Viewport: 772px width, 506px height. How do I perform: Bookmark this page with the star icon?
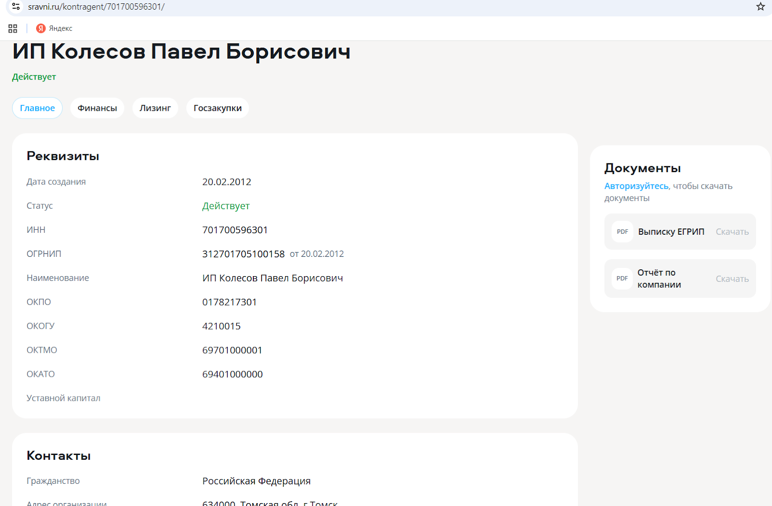[x=760, y=7]
